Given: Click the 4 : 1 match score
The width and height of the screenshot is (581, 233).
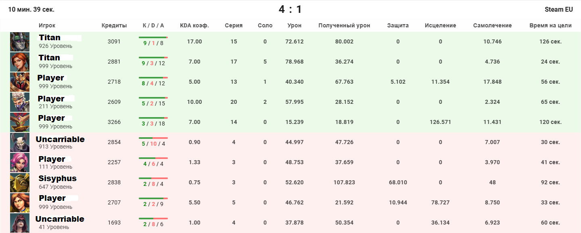Looking at the screenshot, I should click(290, 9).
